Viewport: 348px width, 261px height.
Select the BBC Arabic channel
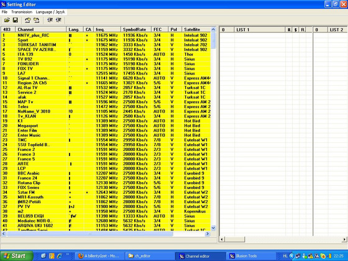point(106,173)
